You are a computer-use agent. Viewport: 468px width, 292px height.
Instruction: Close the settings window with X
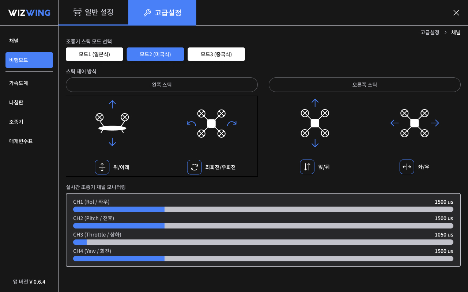[456, 13]
